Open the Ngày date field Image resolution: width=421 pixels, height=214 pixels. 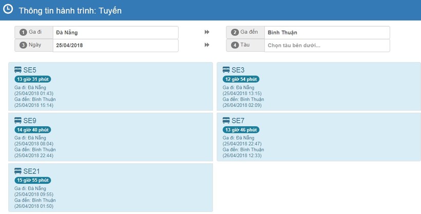click(x=116, y=45)
